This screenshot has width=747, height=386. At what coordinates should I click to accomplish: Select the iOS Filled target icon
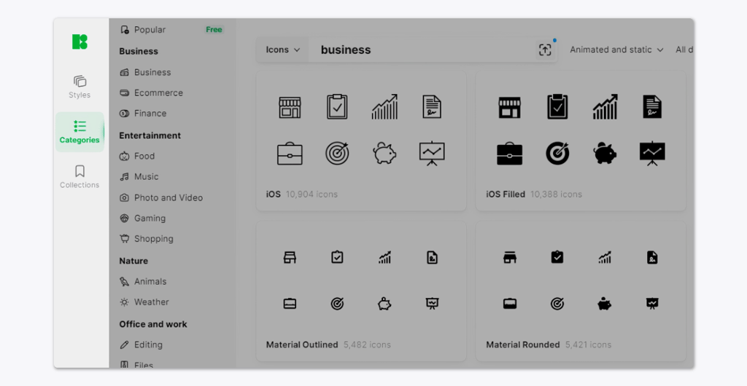tap(557, 153)
